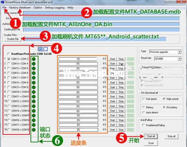Click the green port status dot for COM 4

coord(34,64)
